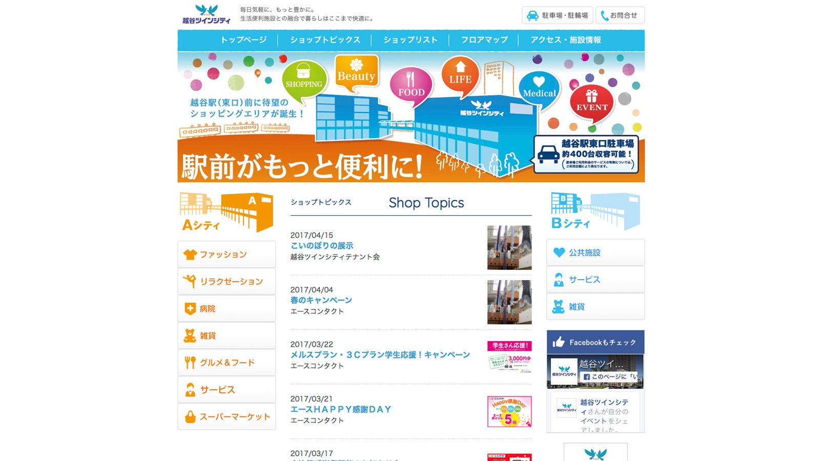Image resolution: width=820 pixels, height=461 pixels.
Task: Open the 春のキャンペーン thumbnail image
Action: (509, 302)
